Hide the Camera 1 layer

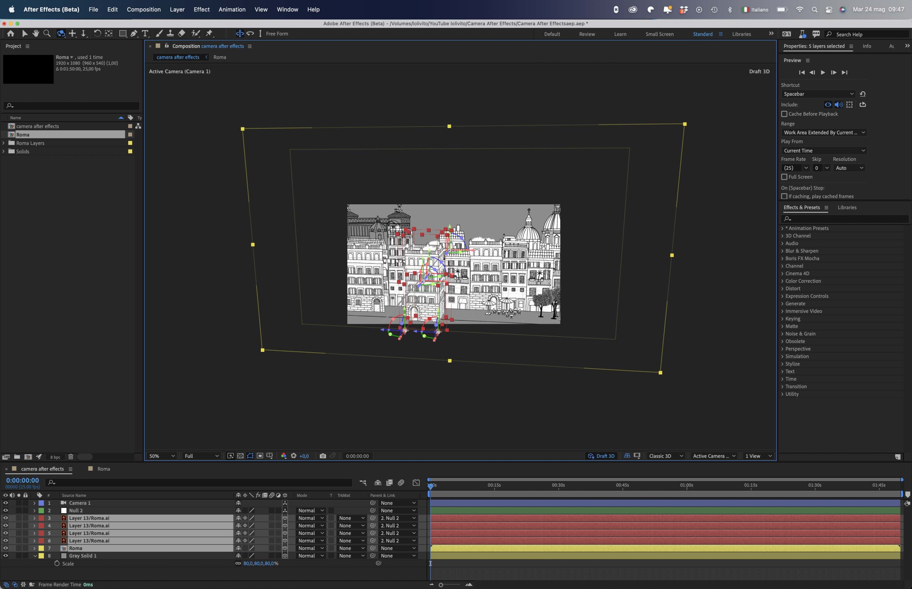5,503
